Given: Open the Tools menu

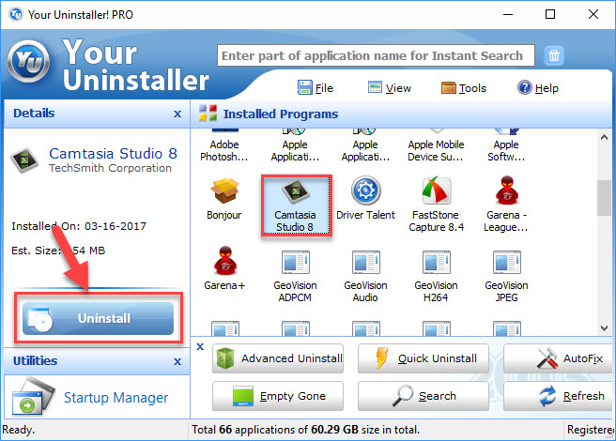Looking at the screenshot, I should coord(464,87).
